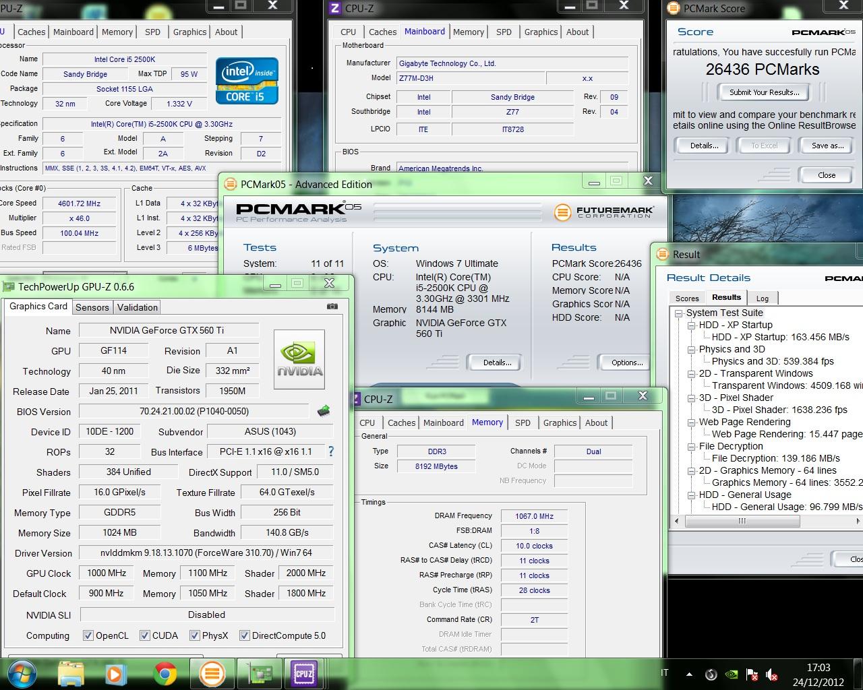The height and width of the screenshot is (690, 863).
Task: Toggle the DirectCompute 5.0 checkbox
Action: (x=244, y=635)
